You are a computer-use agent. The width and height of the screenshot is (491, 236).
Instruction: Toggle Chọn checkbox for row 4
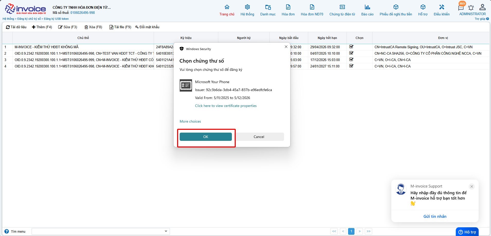[351, 66]
